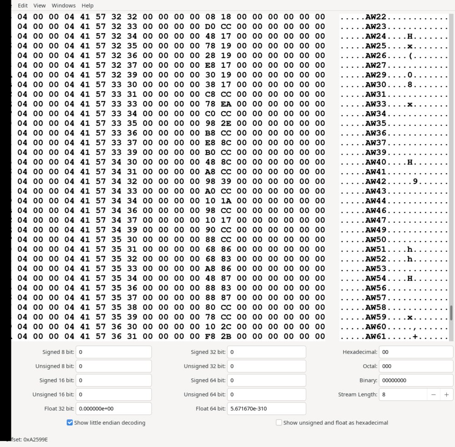
Task: Select byte 87 in the AW54 row
Action: (x=226, y=278)
